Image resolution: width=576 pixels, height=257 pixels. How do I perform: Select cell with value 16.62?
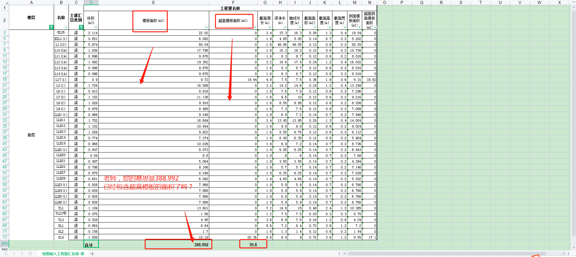coord(370,80)
